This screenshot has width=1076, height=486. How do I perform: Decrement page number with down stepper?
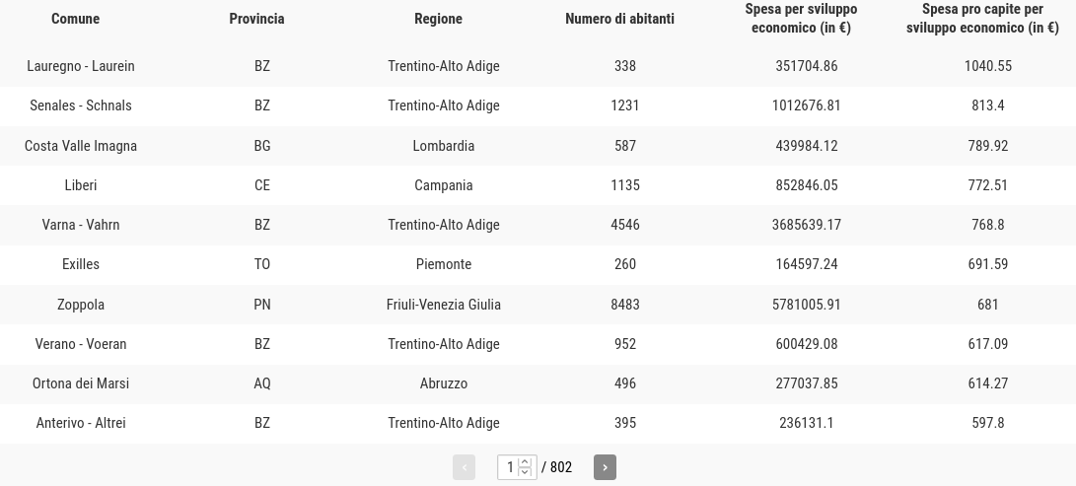point(525,471)
